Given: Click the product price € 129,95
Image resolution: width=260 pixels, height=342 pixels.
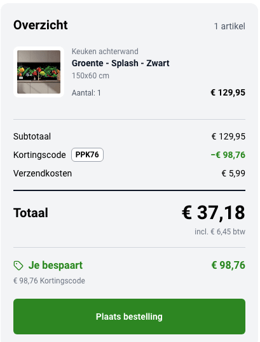Looking at the screenshot, I should [228, 92].
